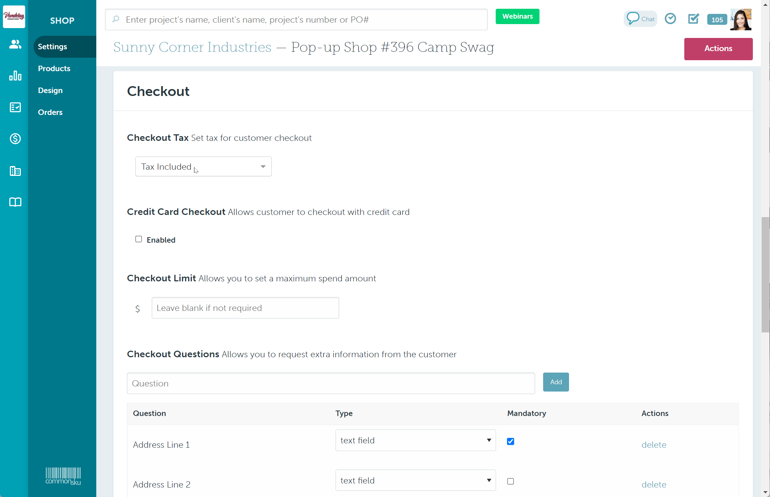
Task: Click the open book resources icon
Action: 15,202
